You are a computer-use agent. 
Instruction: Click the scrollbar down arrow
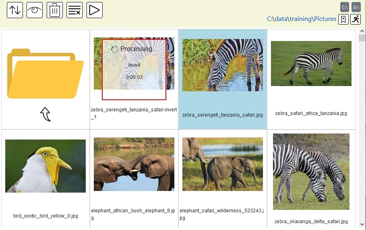point(362,224)
